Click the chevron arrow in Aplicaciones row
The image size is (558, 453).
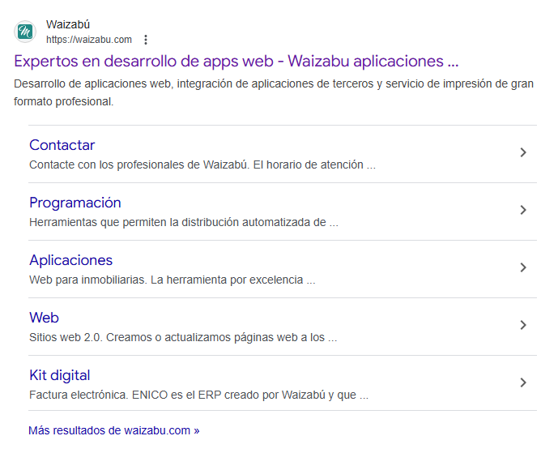point(523,267)
